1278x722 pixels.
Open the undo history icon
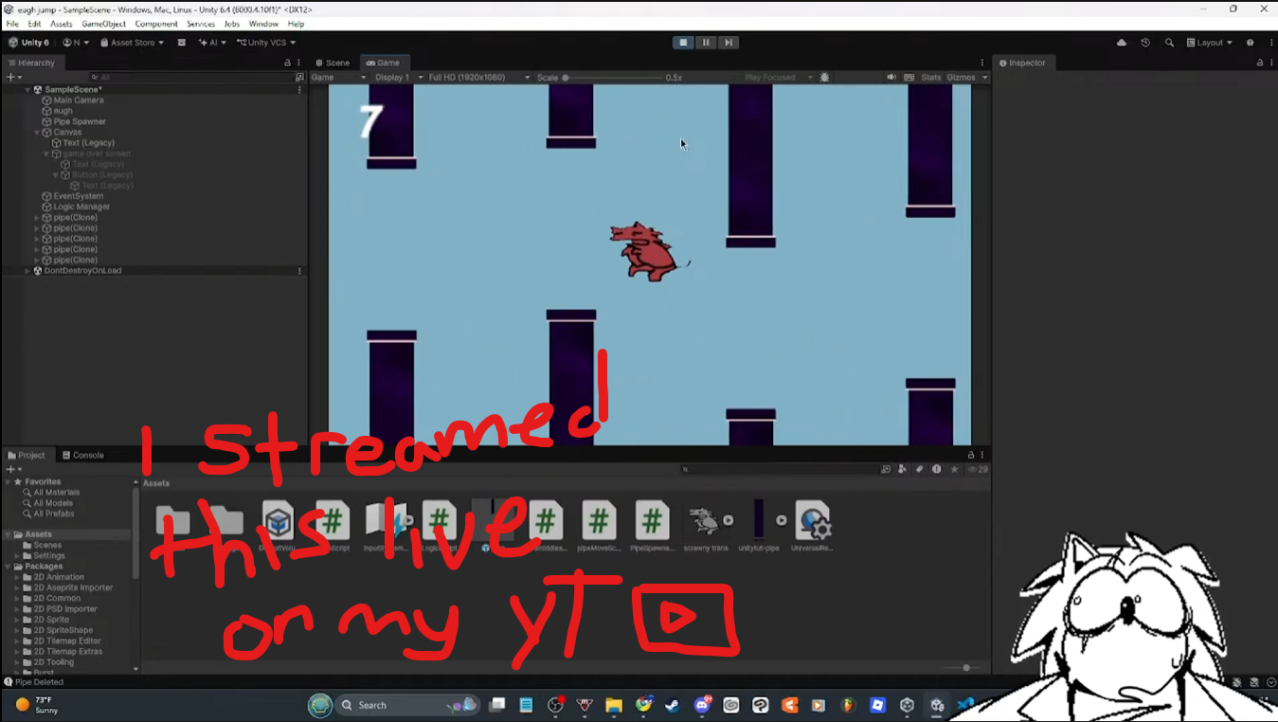coord(1145,43)
